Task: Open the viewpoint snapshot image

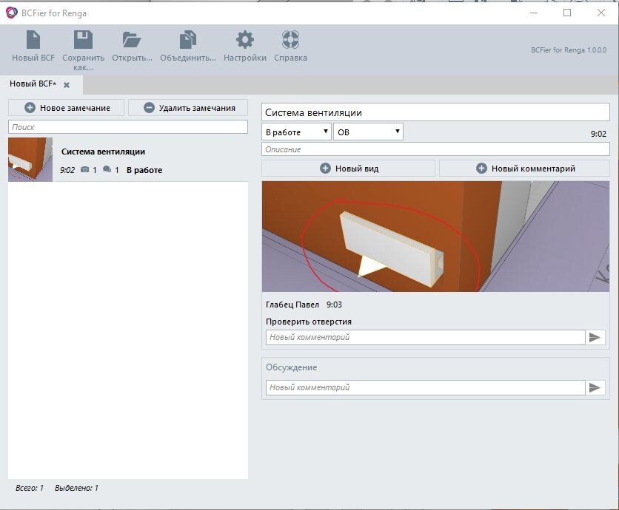Action: [x=435, y=237]
